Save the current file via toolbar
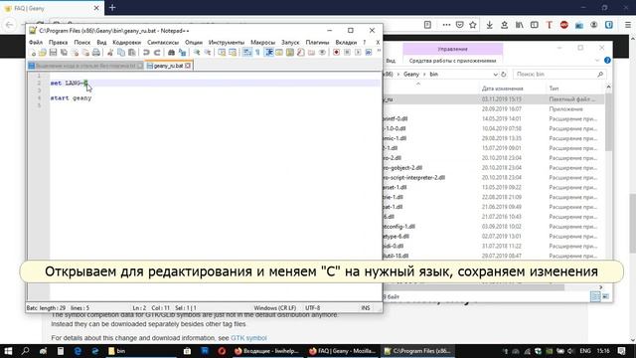The width and height of the screenshot is (636, 358). tap(53, 53)
